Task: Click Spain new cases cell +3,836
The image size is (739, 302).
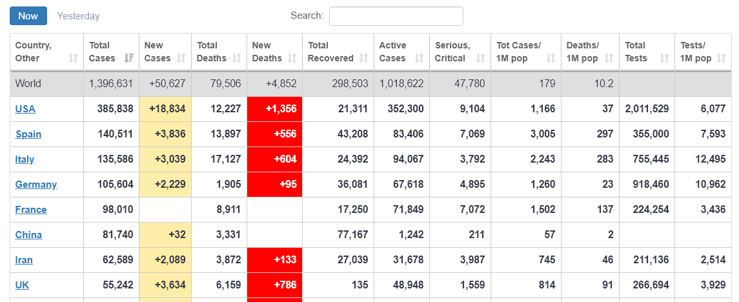Action: pos(165,134)
